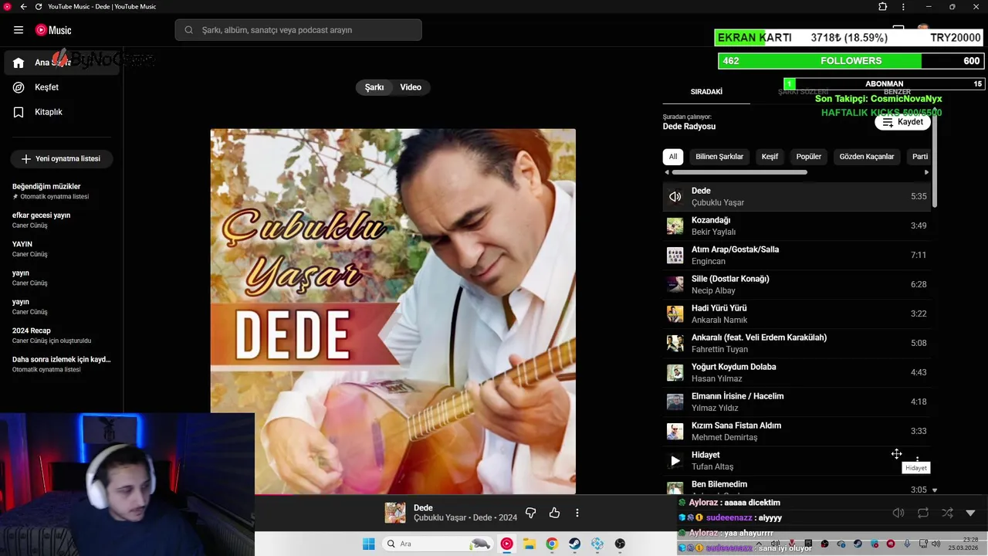The image size is (988, 556).
Task: Click the search box for songs and albums
Action: 299,30
